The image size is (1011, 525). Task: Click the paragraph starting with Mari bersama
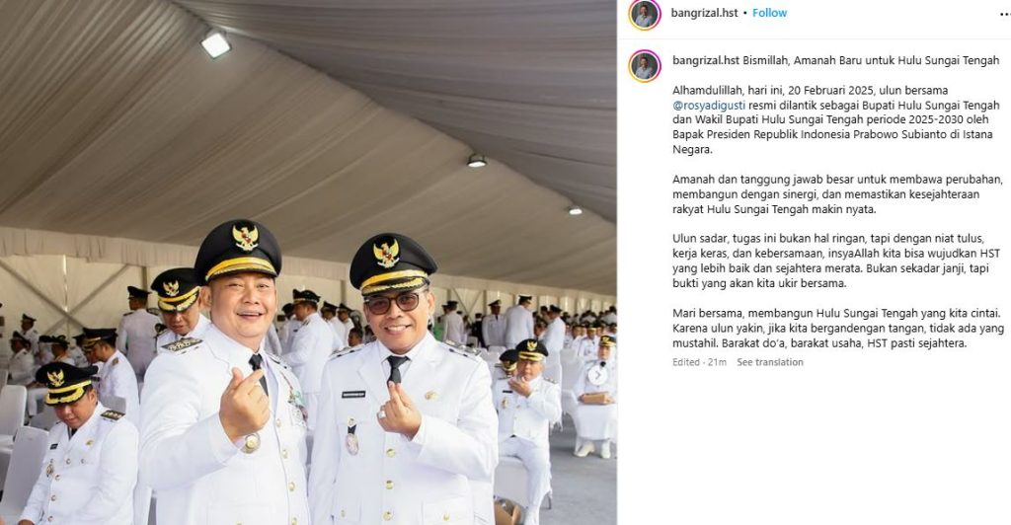pyautogui.click(x=838, y=328)
